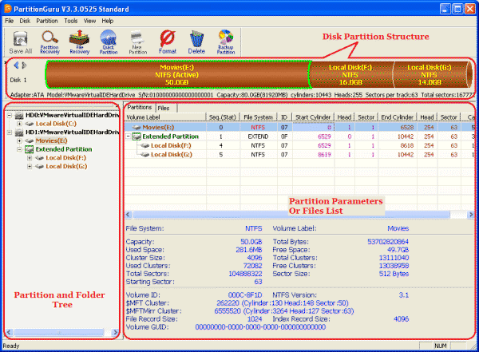479x352 pixels.
Task: Click the Local Disk(G:) drive icon in table
Action: [144, 155]
